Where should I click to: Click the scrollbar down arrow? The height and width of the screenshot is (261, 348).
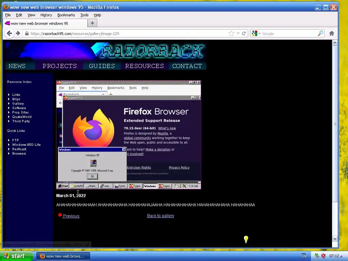(x=335, y=239)
